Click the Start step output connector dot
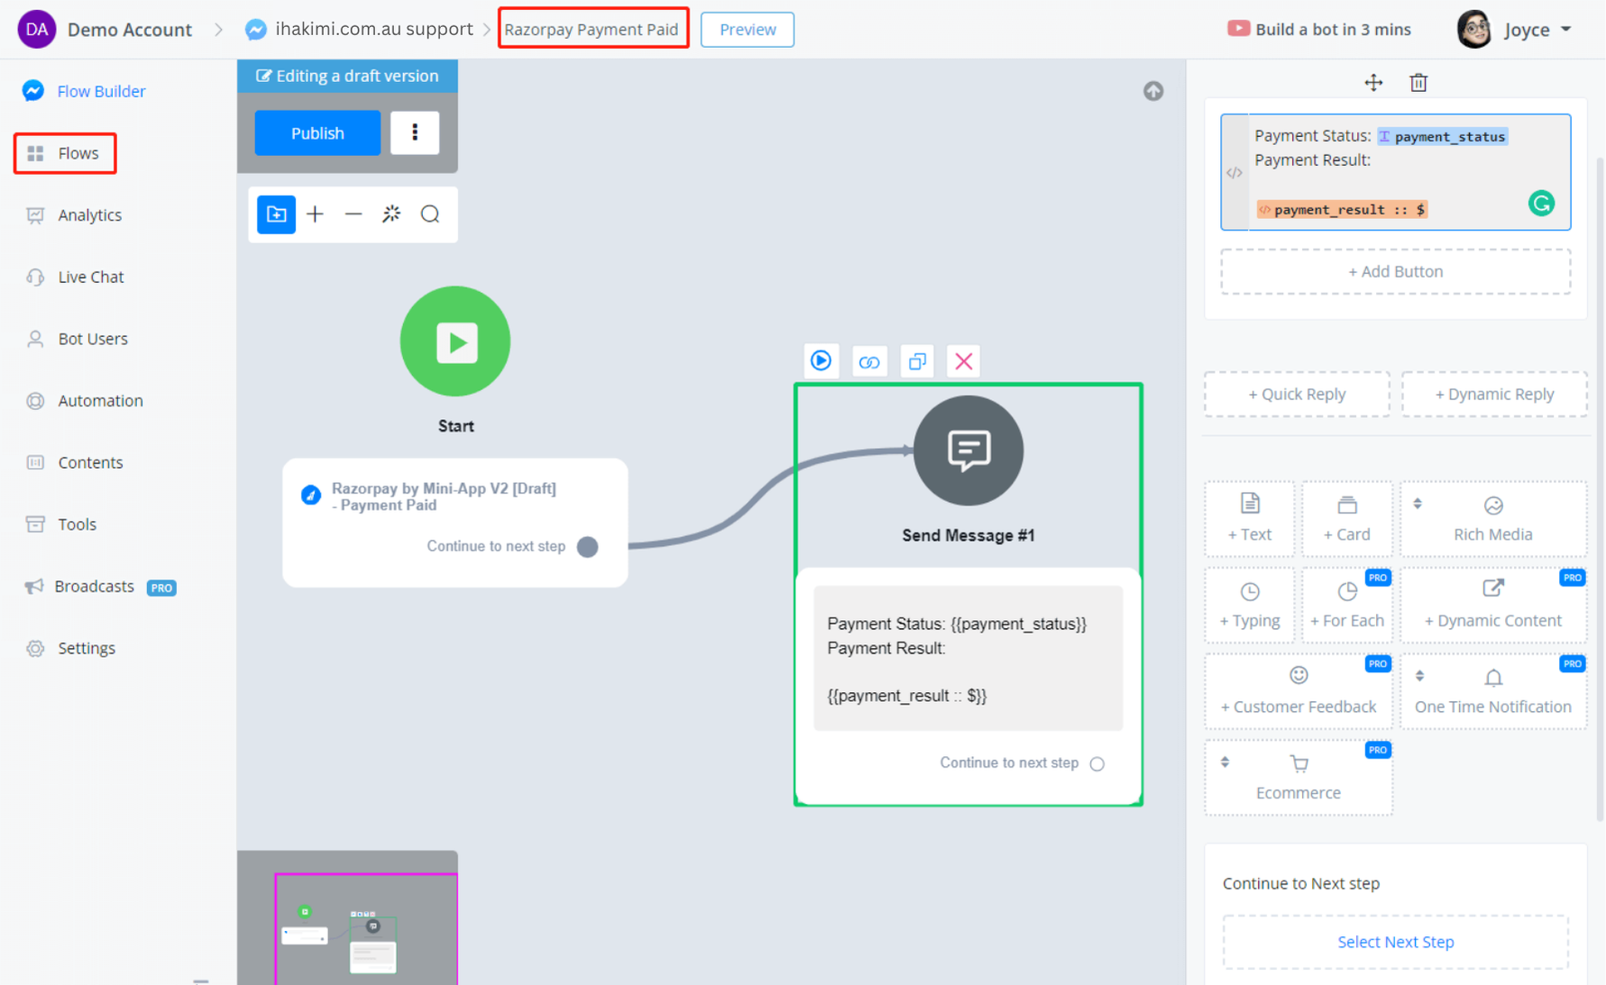The height and width of the screenshot is (985, 1606). click(587, 547)
